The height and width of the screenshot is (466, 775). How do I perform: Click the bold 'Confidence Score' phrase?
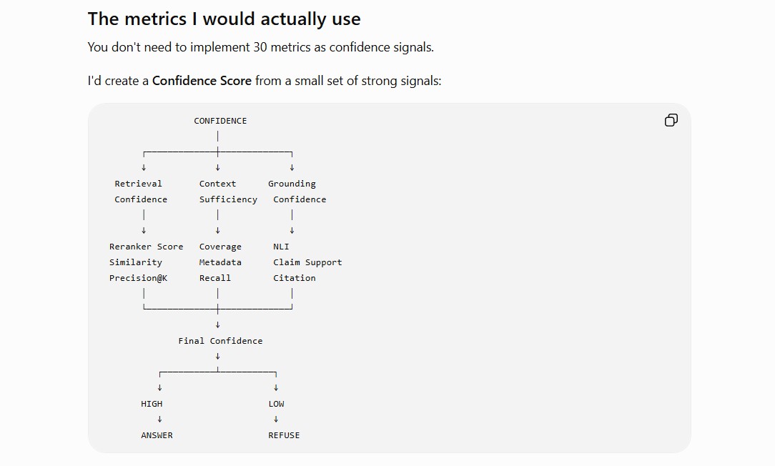coord(202,81)
